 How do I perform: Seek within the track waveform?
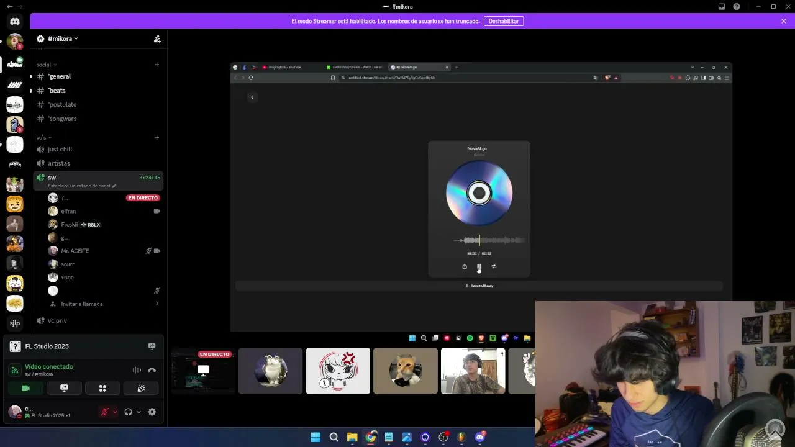point(489,240)
